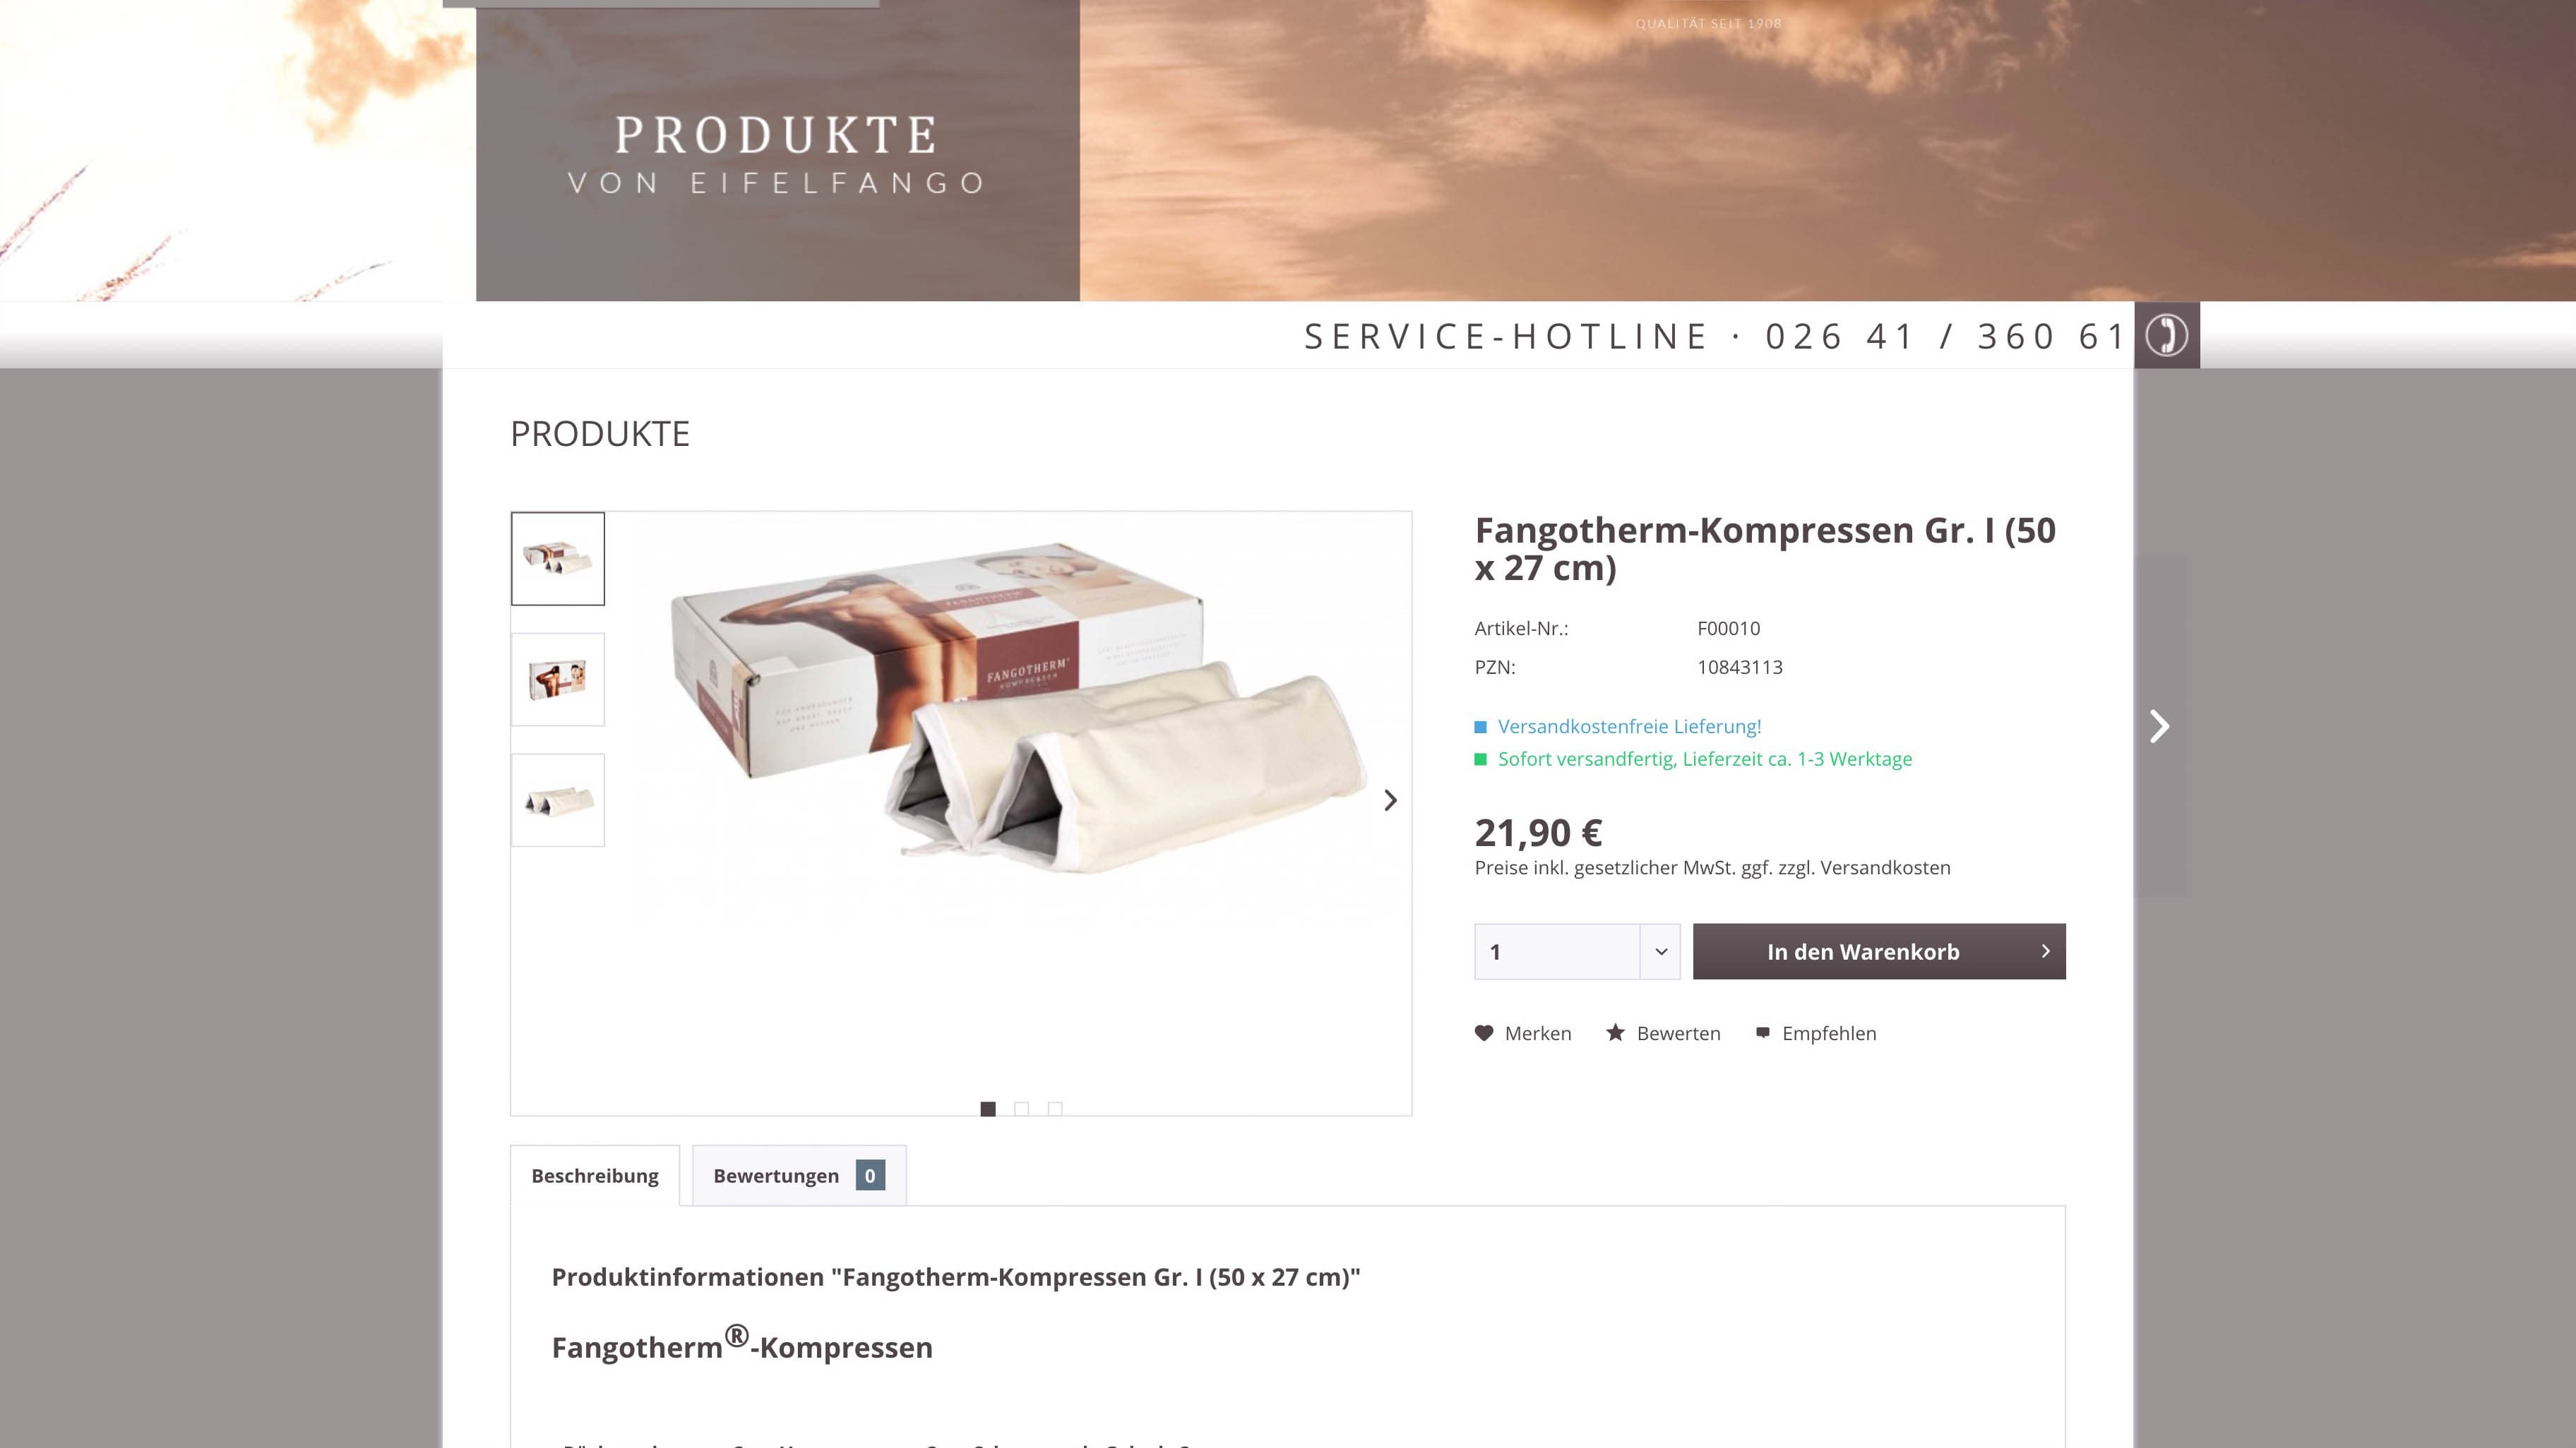Screen dimensions: 2576x1448
Task: Select the product box with compresses thumbnail
Action: pos(558,559)
